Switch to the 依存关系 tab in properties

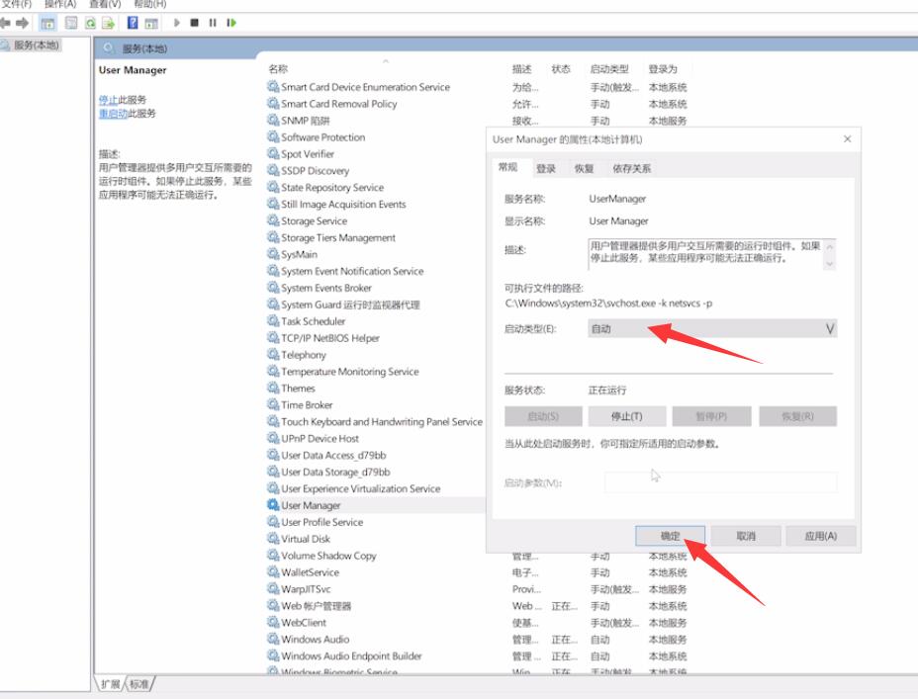632,168
